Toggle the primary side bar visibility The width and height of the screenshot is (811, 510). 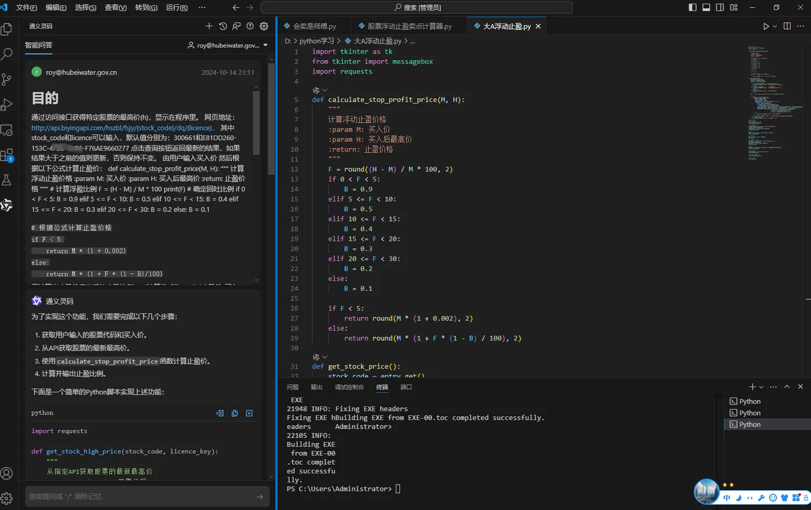click(693, 8)
